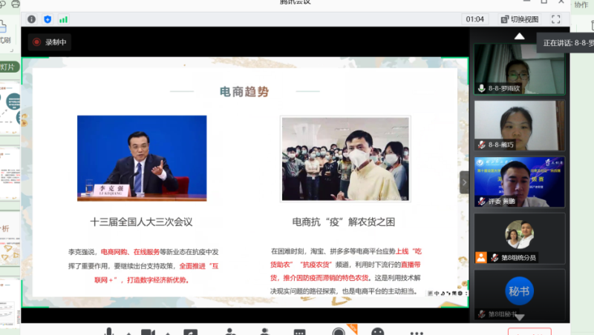Toggle the camera video in bottom toolbar

tap(147, 331)
